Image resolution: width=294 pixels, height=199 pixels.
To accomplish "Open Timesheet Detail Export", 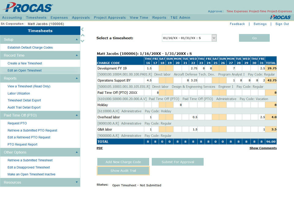I will pyautogui.click(x=24, y=100).
